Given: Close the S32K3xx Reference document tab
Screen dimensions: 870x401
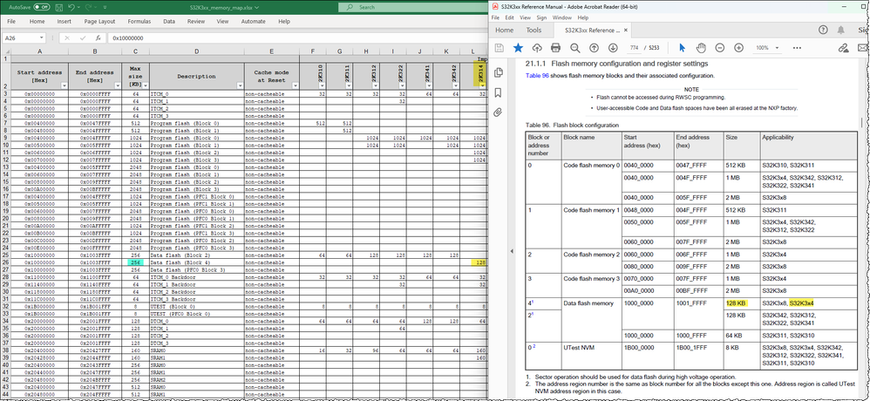Looking at the screenshot, I should [626, 30].
